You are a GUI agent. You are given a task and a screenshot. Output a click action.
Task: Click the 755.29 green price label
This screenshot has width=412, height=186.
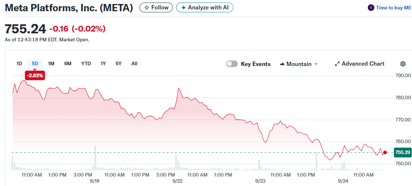click(403, 152)
